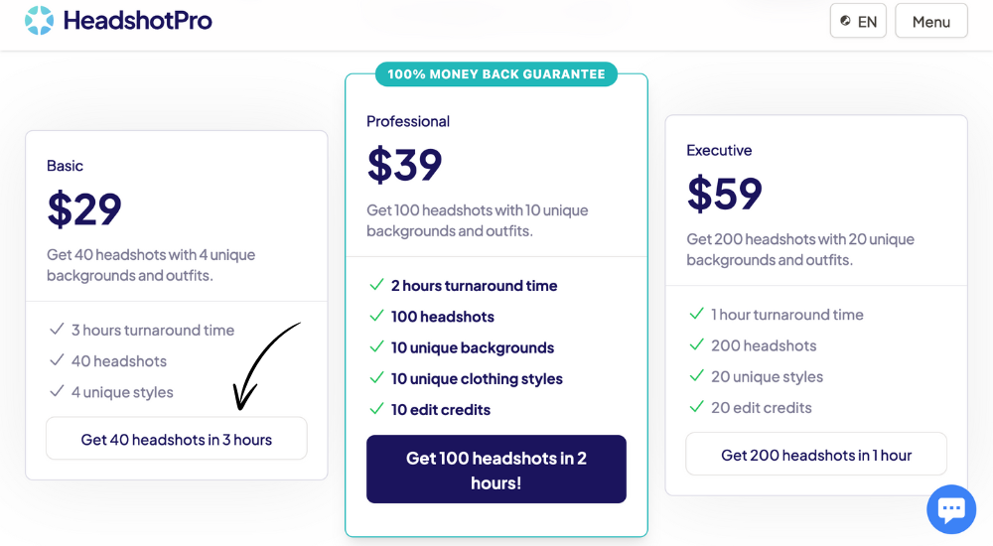Click the Executive plan title
993x546 pixels.
click(719, 150)
